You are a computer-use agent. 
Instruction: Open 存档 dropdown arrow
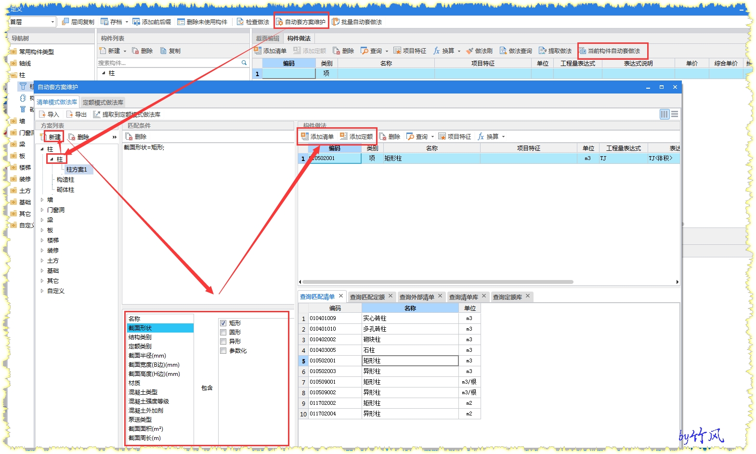(127, 22)
